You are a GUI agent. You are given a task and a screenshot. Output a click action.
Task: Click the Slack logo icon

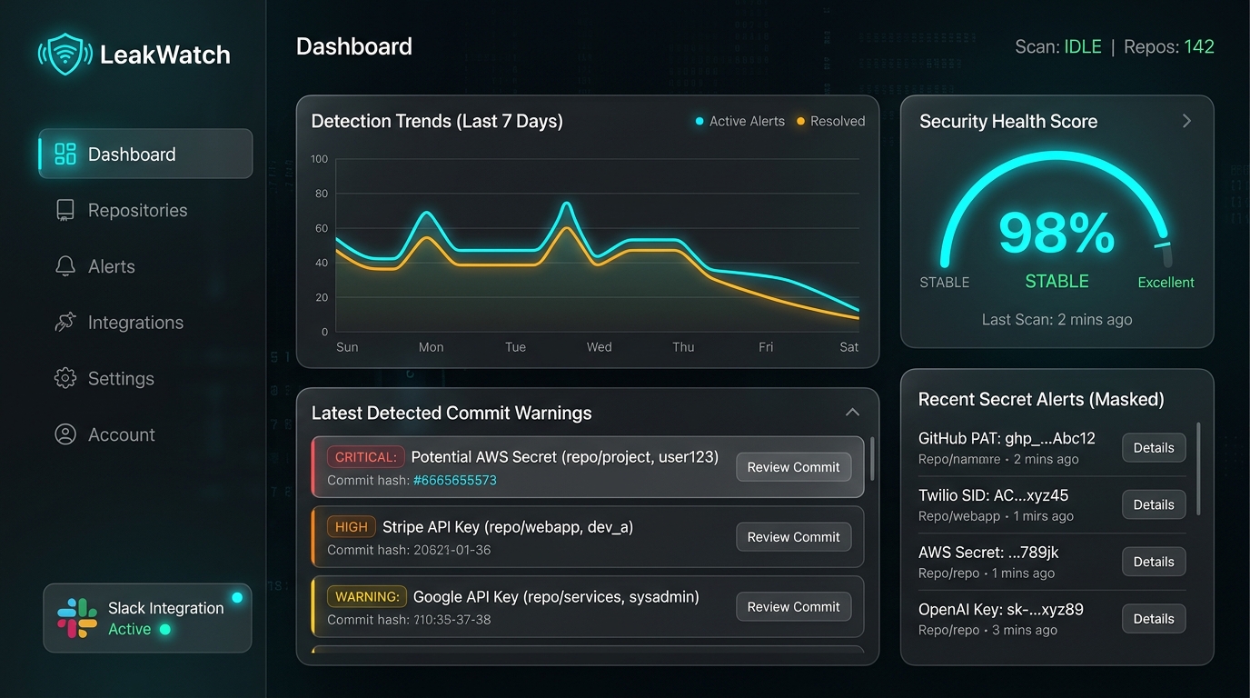point(77,618)
